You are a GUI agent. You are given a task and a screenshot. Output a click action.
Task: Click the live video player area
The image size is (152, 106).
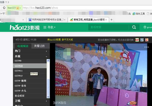(101, 74)
